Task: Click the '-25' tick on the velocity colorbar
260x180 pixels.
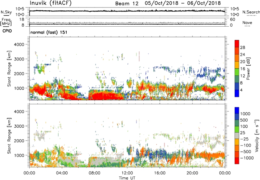Action: tap(244, 139)
